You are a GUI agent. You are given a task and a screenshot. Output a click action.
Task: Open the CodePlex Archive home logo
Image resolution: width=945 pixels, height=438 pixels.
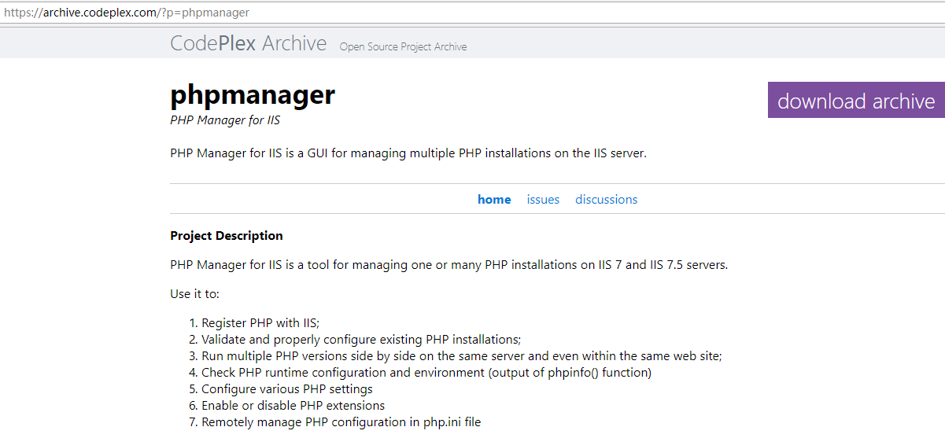pos(248,44)
